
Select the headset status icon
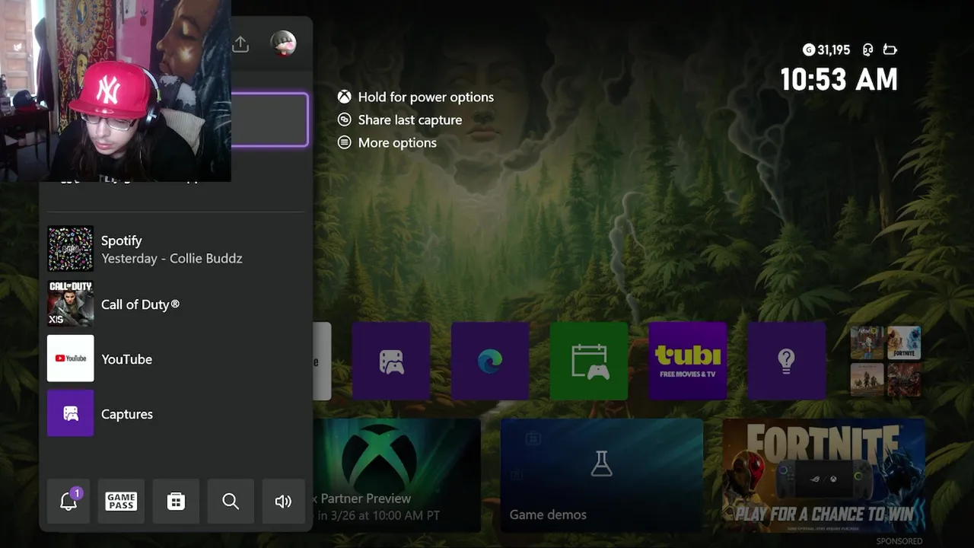pos(867,50)
